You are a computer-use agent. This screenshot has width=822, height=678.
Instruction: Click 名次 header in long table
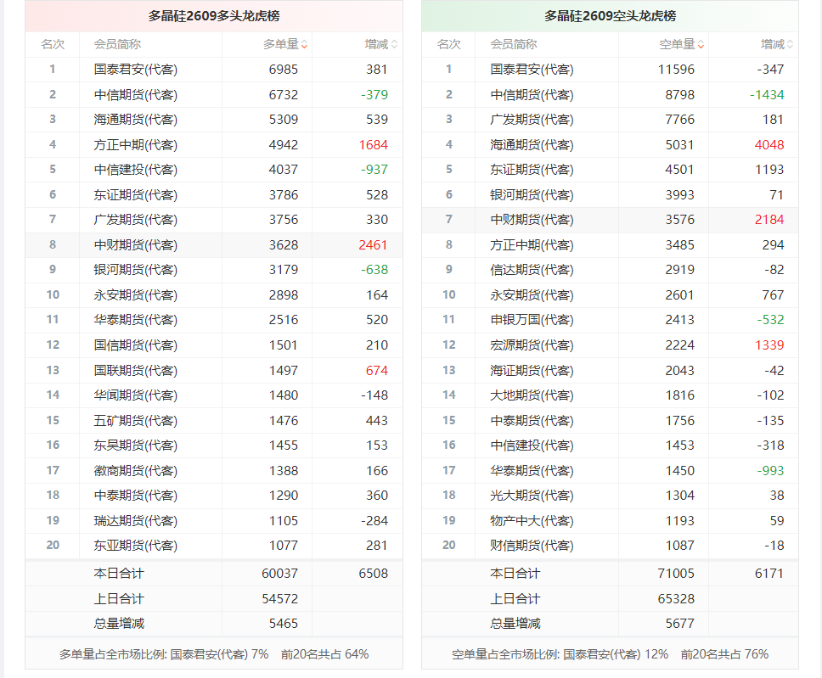coord(53,44)
